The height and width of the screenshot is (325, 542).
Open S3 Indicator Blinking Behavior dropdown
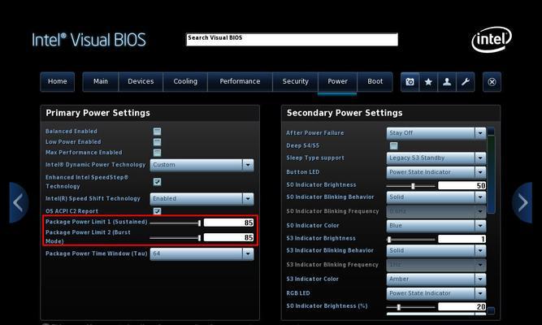tap(436, 251)
